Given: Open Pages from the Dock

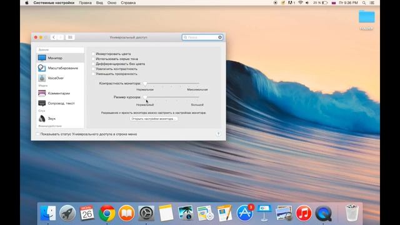Looking at the screenshot, I should click(x=225, y=213).
